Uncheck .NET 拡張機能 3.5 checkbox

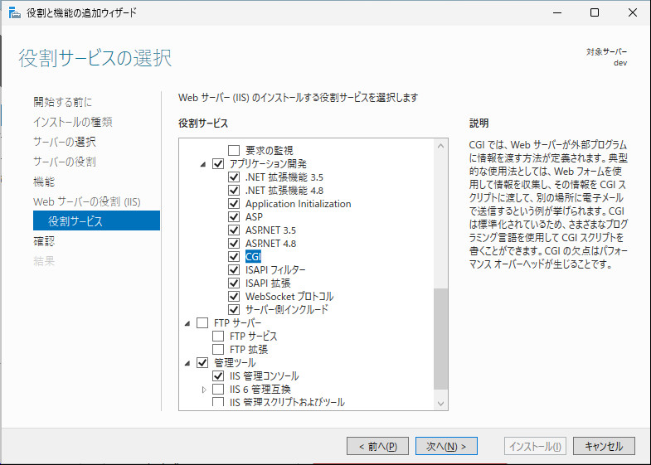click(234, 177)
